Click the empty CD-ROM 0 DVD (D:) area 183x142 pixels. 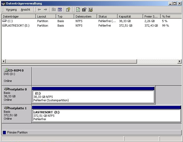106,76
